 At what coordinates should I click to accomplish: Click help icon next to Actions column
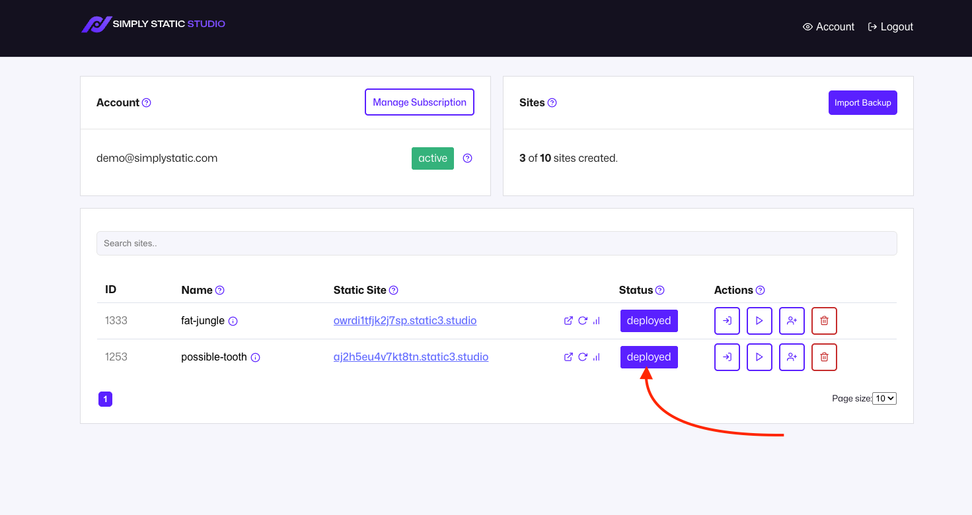tap(761, 291)
